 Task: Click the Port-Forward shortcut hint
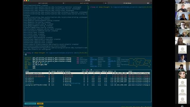(x=122, y=61)
